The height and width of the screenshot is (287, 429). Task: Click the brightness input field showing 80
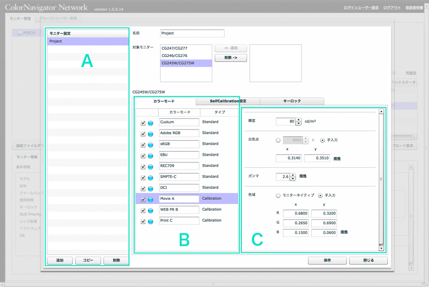pyautogui.click(x=286, y=121)
